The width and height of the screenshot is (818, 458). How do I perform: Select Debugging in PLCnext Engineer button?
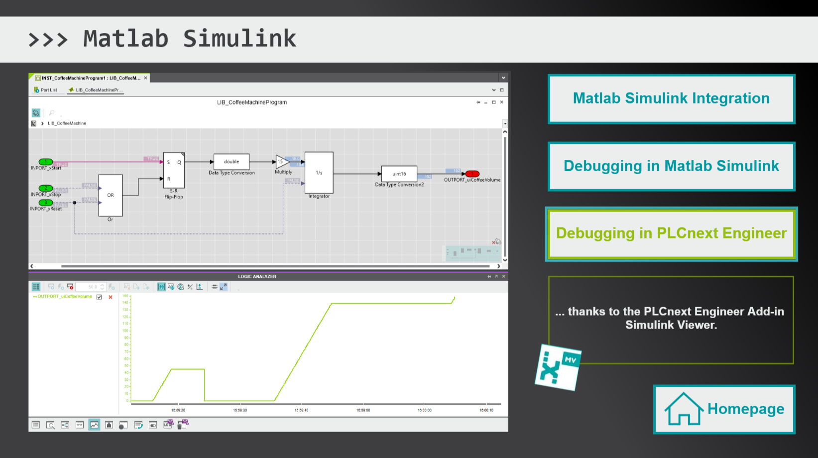[671, 234]
